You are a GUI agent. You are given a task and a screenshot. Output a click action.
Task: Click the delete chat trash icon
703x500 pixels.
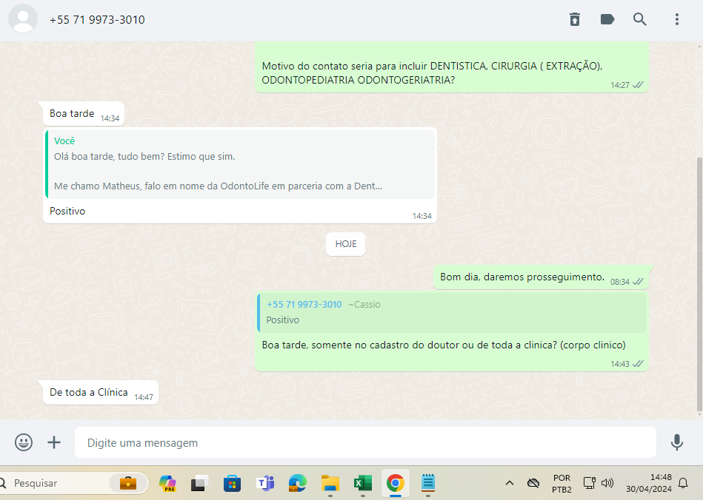point(575,20)
